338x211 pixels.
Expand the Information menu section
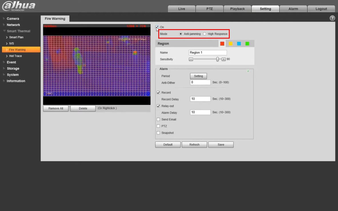[16, 81]
